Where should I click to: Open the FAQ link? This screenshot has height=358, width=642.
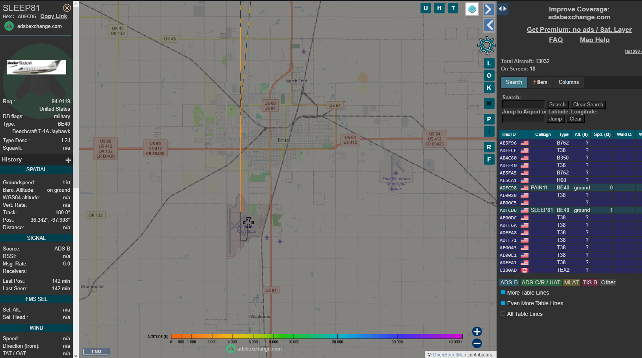[x=556, y=40]
